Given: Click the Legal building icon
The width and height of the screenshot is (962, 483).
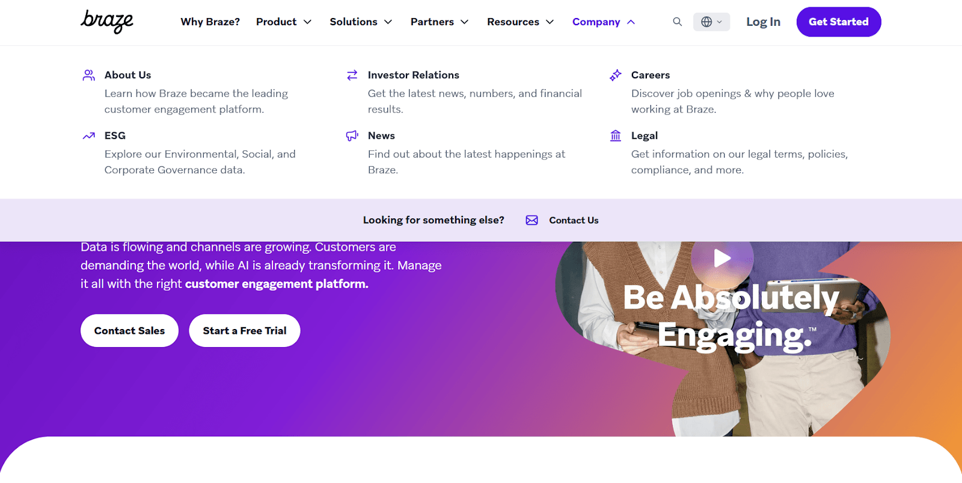Looking at the screenshot, I should (x=616, y=136).
